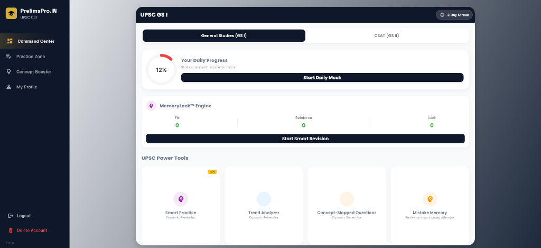
Task: Go to Practice Zone in sidebar
Action: (x=31, y=57)
